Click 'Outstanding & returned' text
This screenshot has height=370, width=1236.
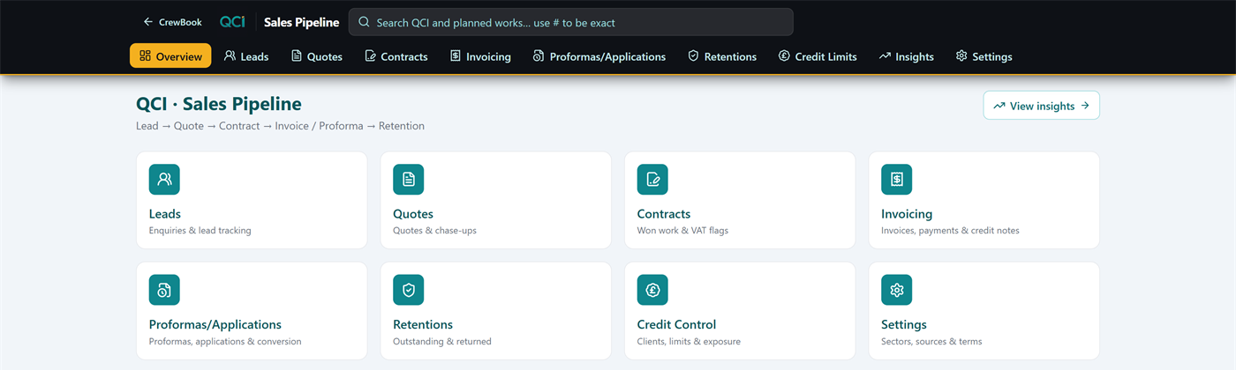click(x=442, y=342)
